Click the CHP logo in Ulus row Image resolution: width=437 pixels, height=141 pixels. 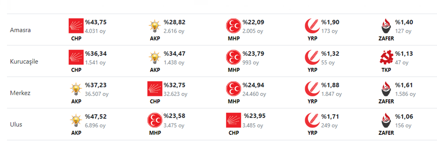(x=233, y=120)
